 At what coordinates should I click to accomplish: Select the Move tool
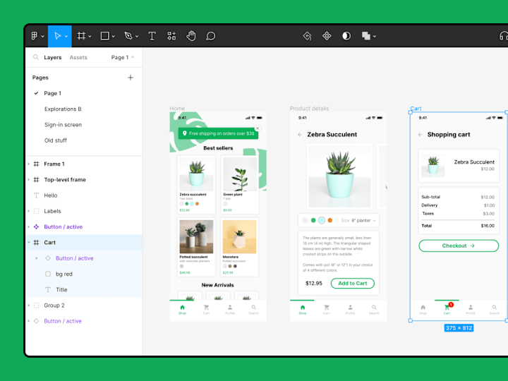coord(58,36)
